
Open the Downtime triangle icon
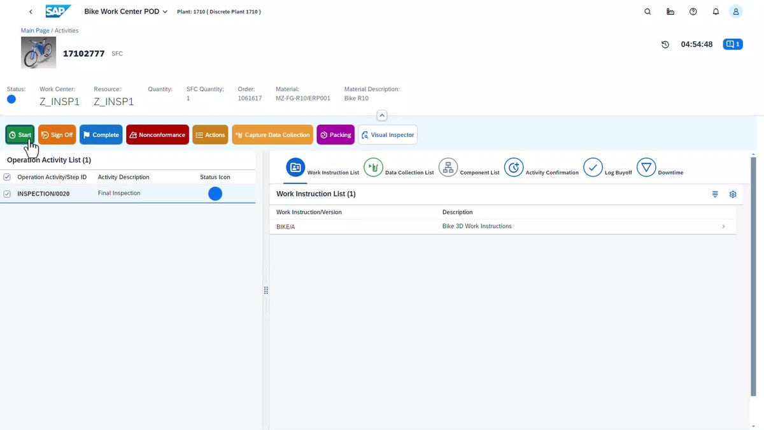click(x=646, y=168)
